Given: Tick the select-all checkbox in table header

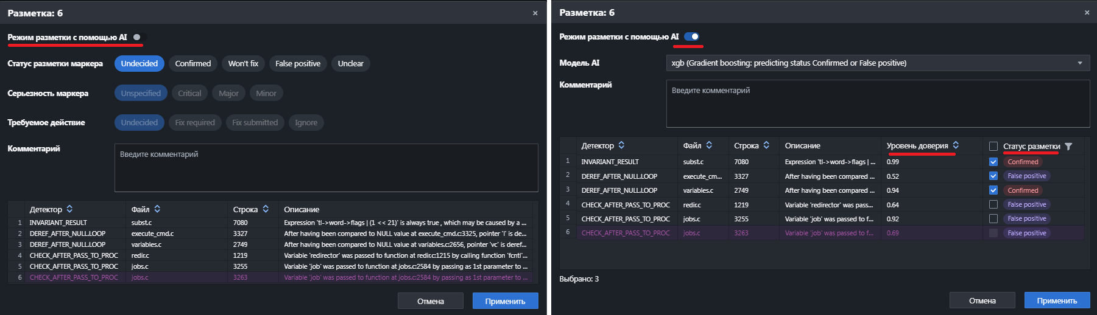Looking at the screenshot, I should [993, 146].
